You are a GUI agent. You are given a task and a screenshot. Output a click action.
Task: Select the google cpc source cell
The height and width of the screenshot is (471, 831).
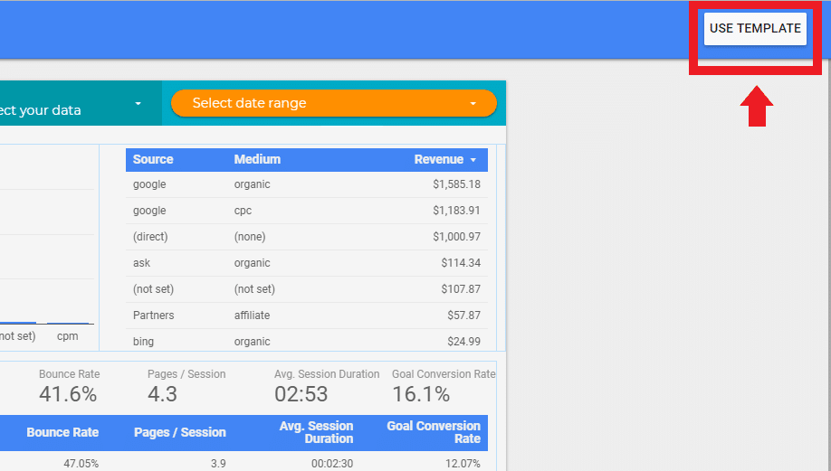149,211
